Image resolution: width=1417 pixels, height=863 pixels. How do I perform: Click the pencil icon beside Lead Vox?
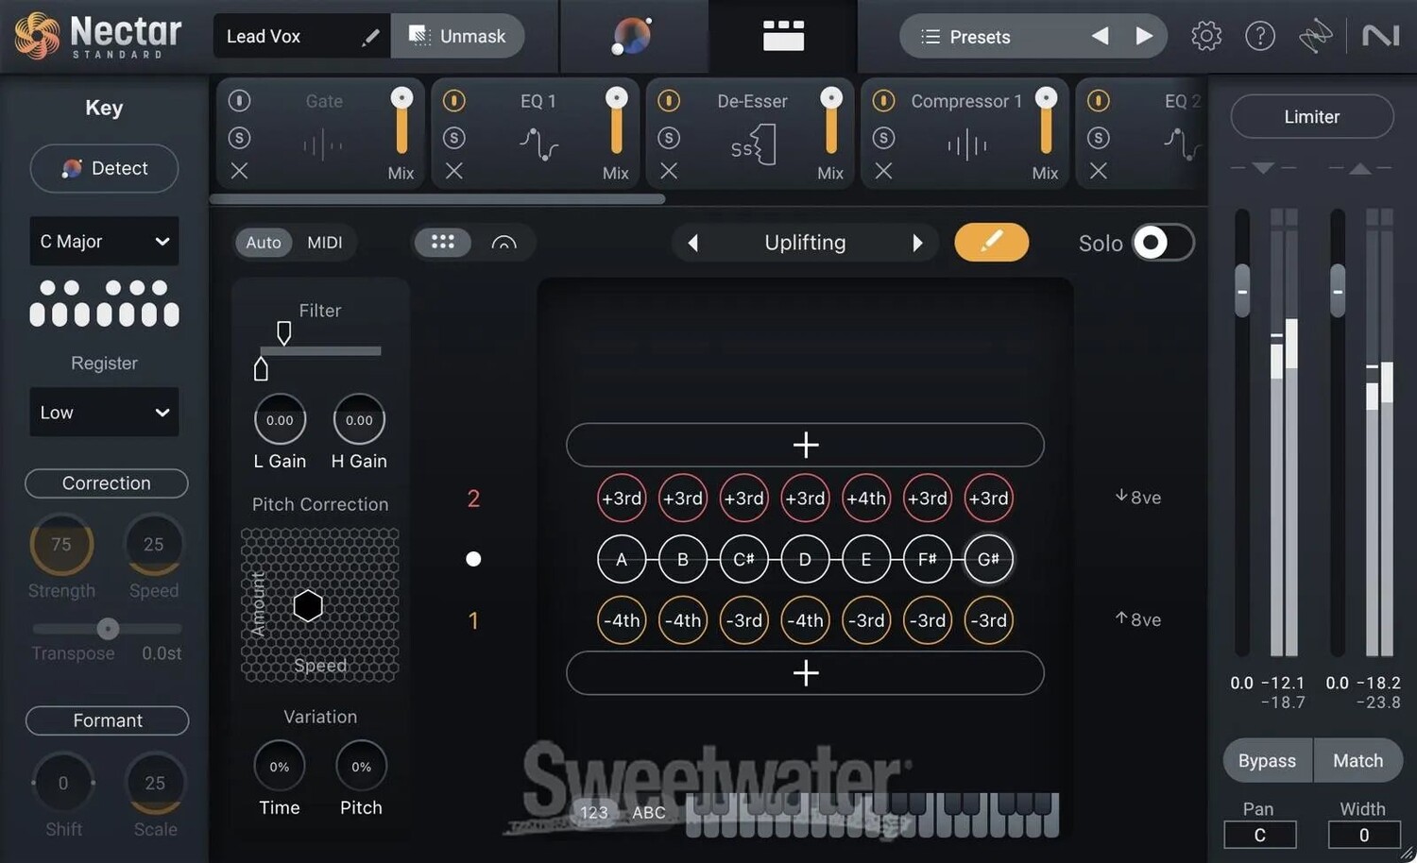point(370,37)
